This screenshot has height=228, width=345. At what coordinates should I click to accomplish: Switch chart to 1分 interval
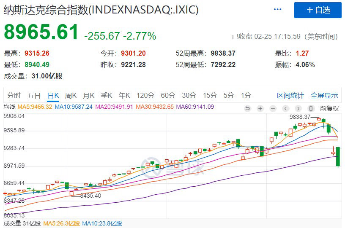[x=246, y=96]
